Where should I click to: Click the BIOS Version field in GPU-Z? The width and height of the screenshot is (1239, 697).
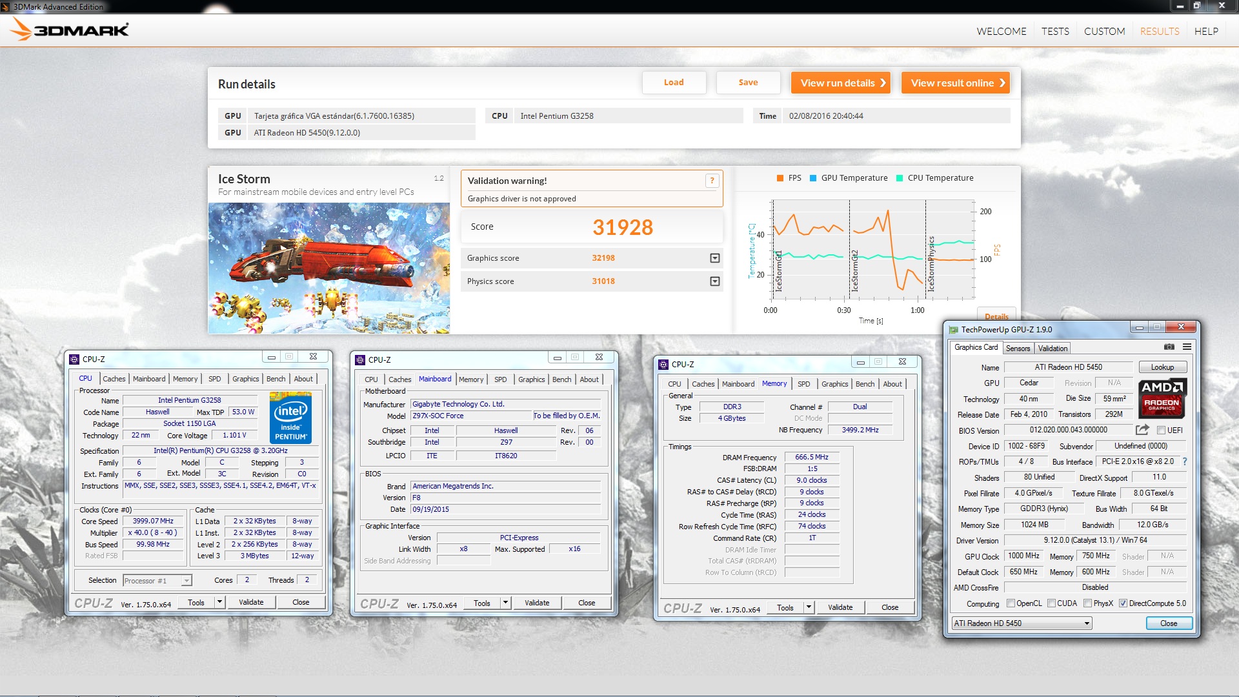pyautogui.click(x=1069, y=430)
